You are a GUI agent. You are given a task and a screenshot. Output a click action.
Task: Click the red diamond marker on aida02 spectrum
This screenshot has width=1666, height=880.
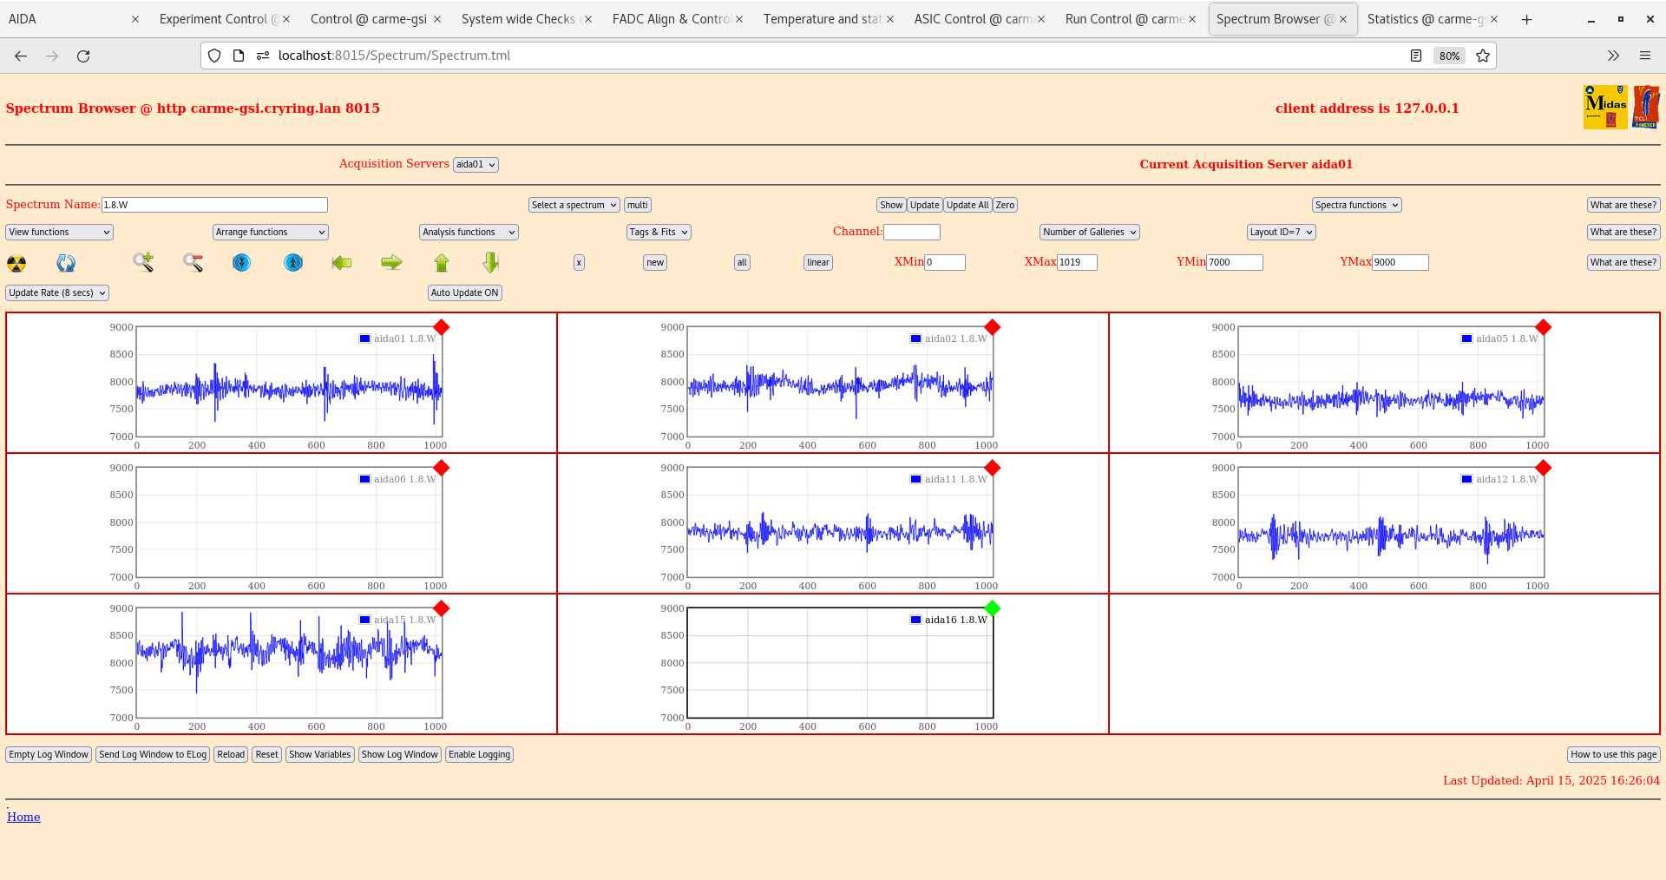pos(993,327)
